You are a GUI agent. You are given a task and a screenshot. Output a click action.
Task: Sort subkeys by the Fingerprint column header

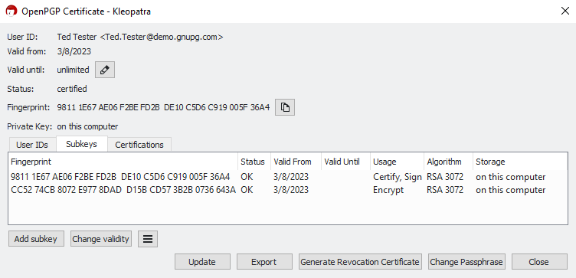pyautogui.click(x=123, y=162)
